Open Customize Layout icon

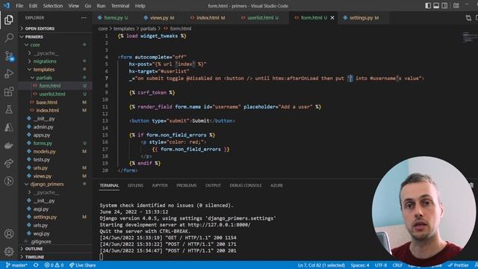click(456, 5)
